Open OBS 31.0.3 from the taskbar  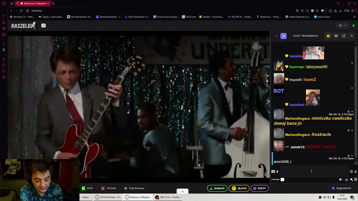(x=168, y=197)
